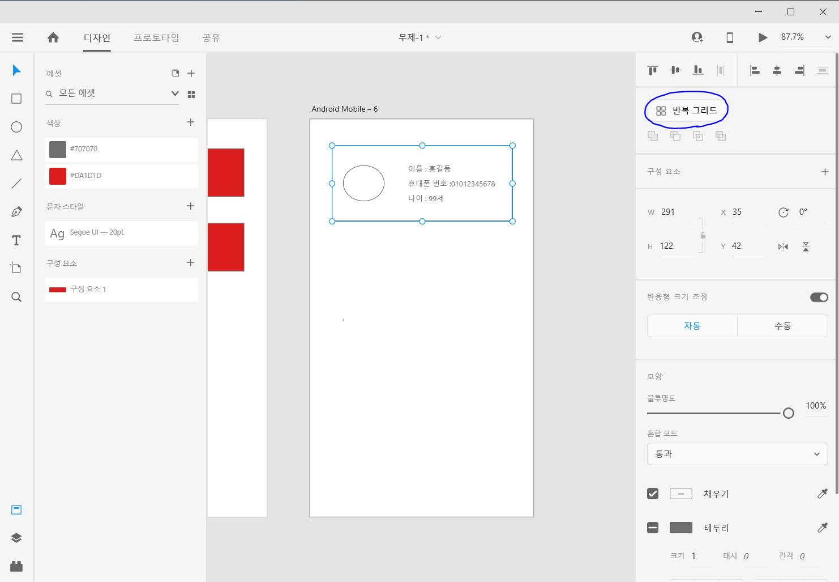Select the Pen tool
839x582 pixels.
[x=16, y=212]
